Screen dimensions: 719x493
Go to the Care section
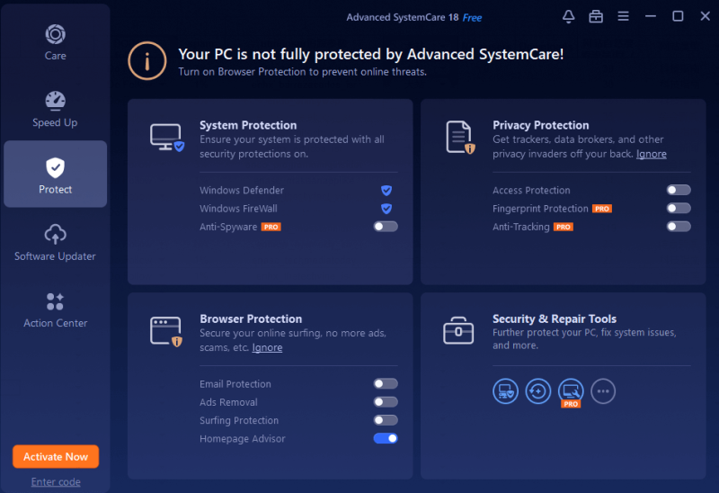pos(55,42)
